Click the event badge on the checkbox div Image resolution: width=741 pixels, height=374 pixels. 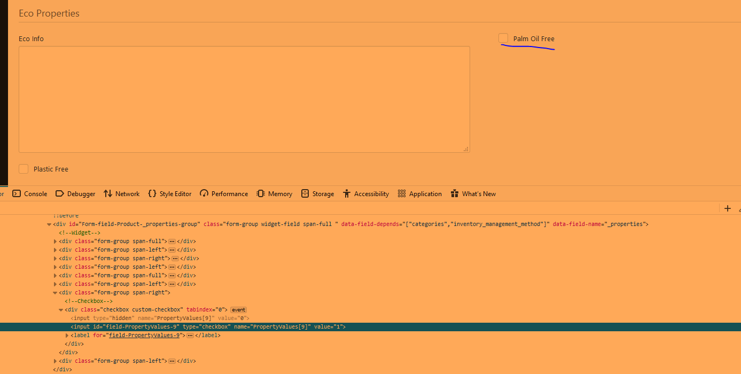[238, 309]
